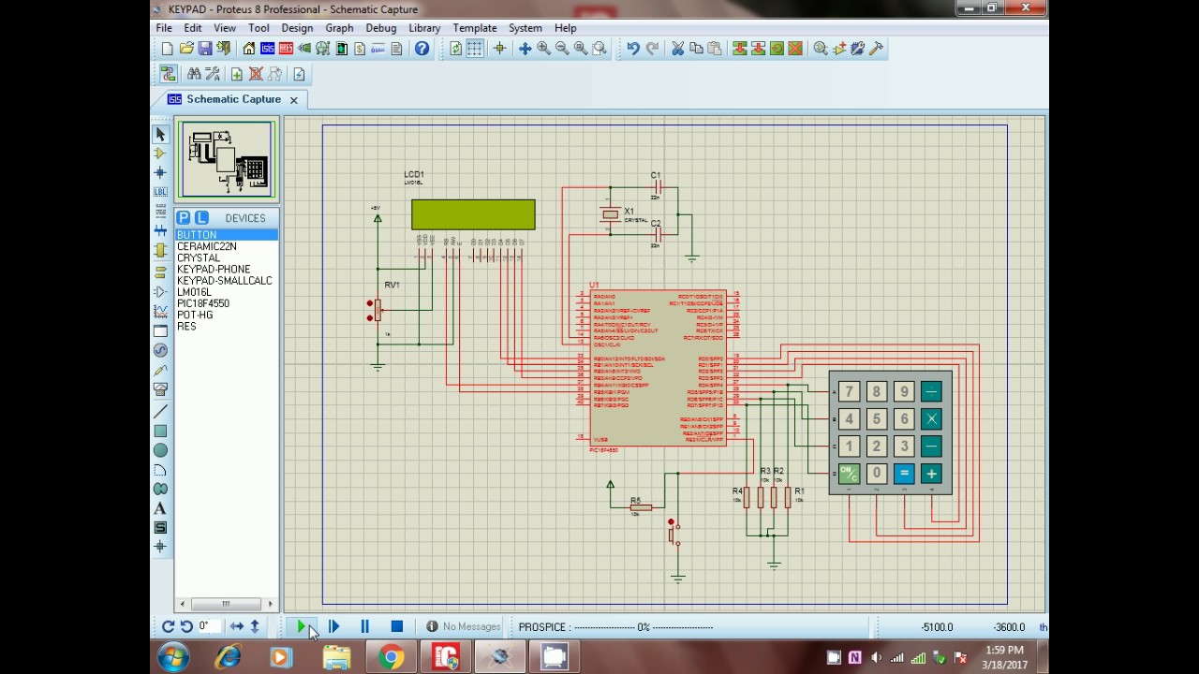Close the Schematic Capture tab

[293, 100]
